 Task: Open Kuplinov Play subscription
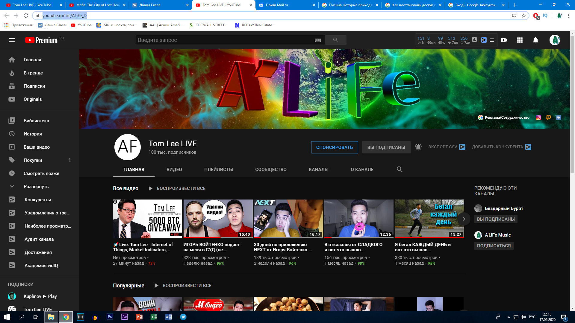coord(40,296)
